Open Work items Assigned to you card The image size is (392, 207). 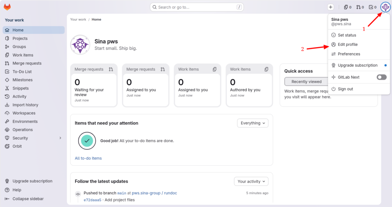tap(198, 85)
